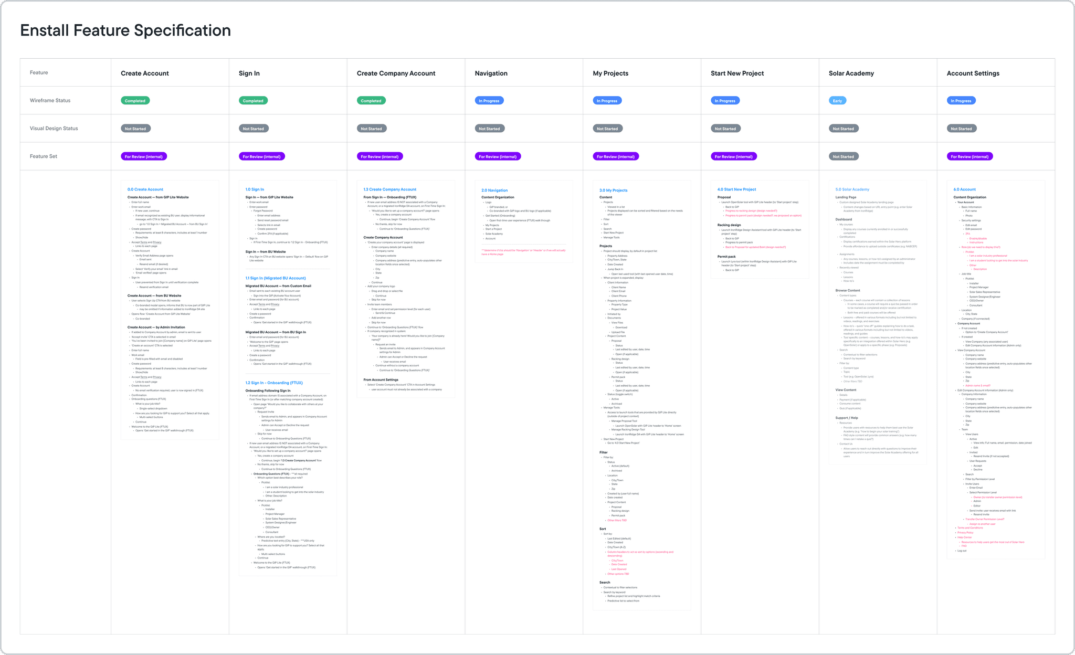This screenshot has height=655, width=1075.
Task: Select the Sign In column header
Action: click(x=249, y=73)
